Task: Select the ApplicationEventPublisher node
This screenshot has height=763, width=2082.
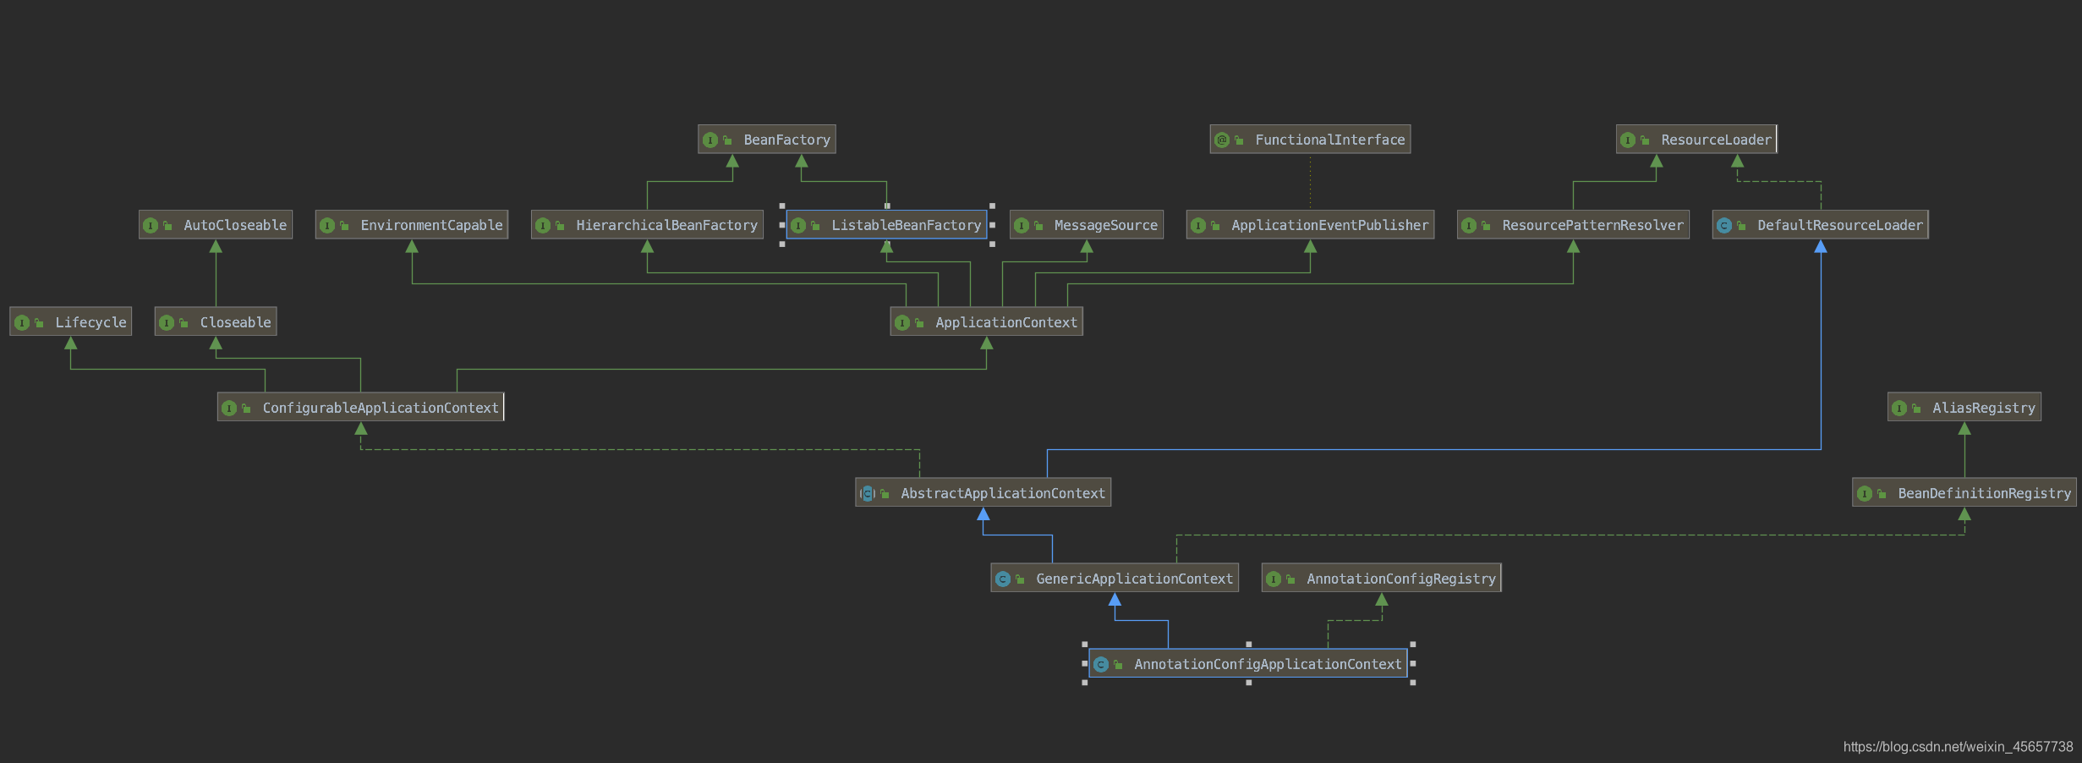Action: 1310,225
